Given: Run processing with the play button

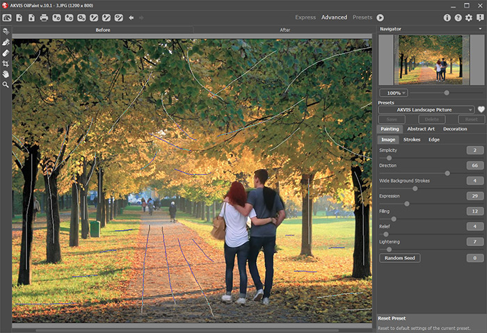Looking at the screenshot, I should [380, 17].
